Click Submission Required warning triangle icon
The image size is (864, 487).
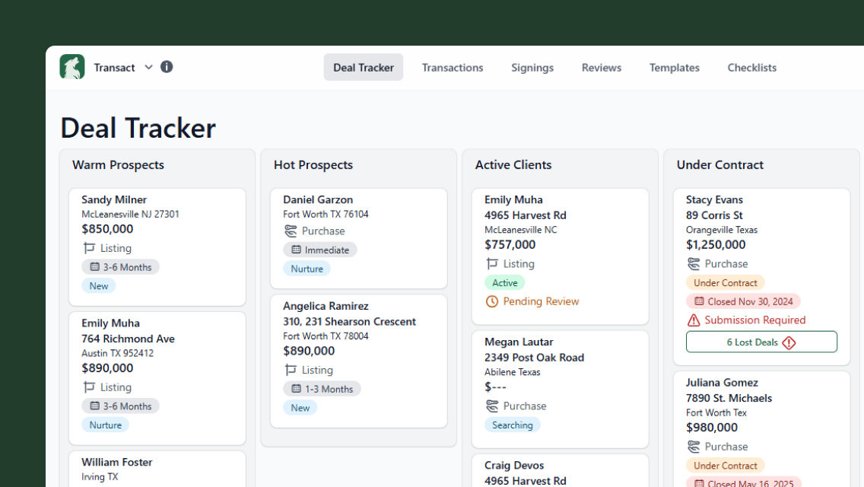coord(693,320)
